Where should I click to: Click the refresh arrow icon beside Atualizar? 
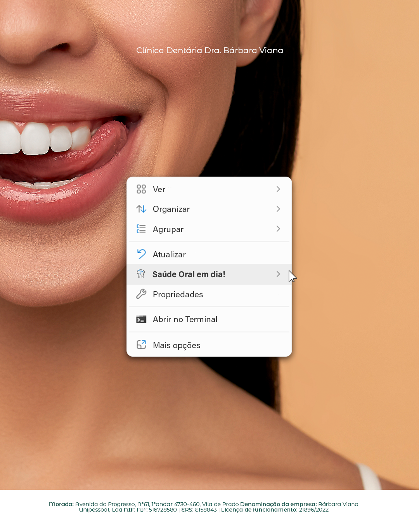141,254
